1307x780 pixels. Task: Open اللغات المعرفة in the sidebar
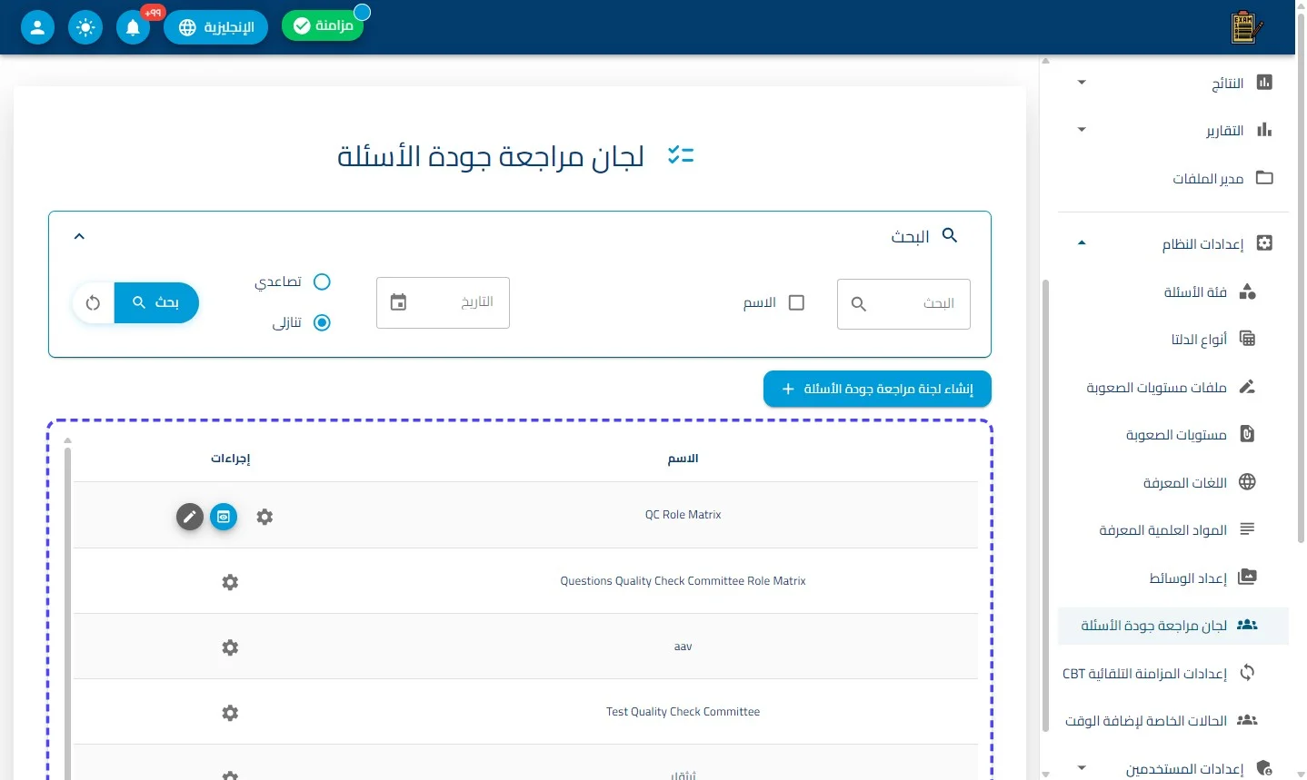click(1173, 482)
